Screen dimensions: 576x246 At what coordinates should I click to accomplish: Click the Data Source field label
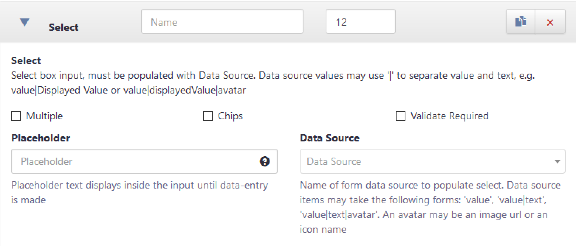(330, 138)
